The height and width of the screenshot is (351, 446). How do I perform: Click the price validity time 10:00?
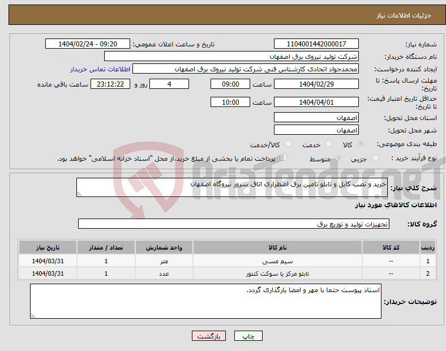(x=230, y=102)
